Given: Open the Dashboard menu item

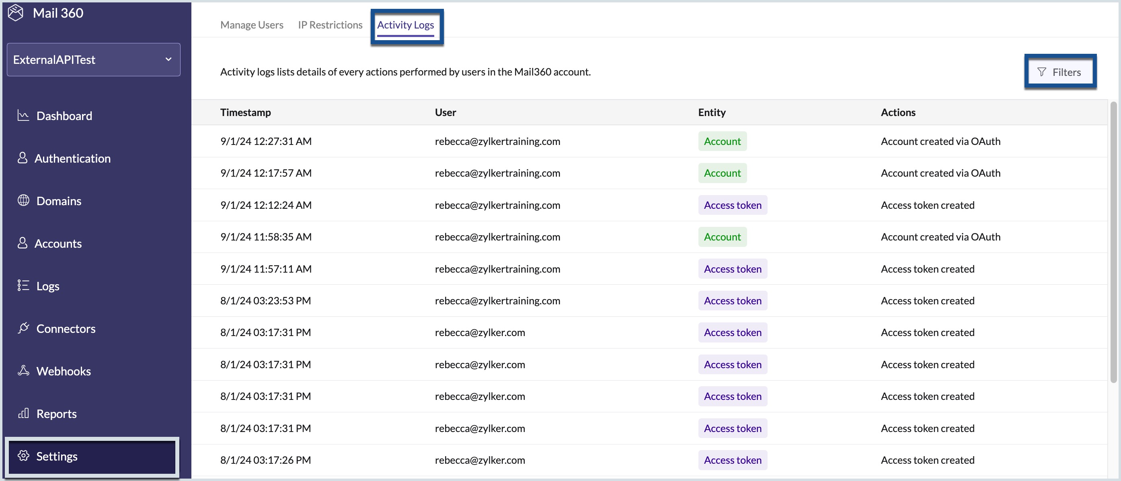Looking at the screenshot, I should [x=64, y=116].
